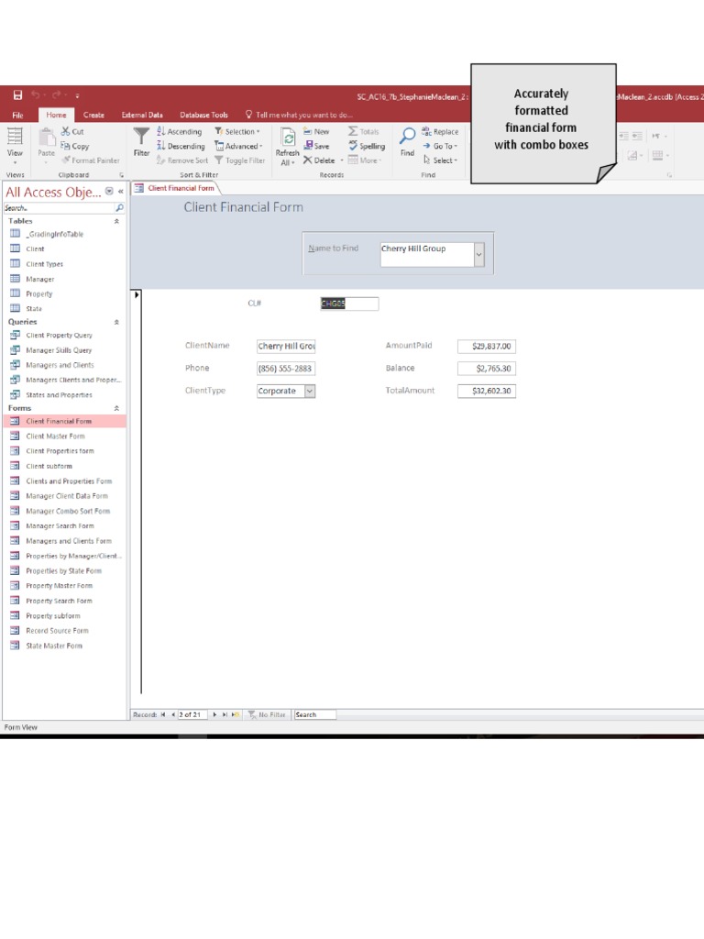
Task: Jump to first record in navigation bar
Action: click(163, 714)
